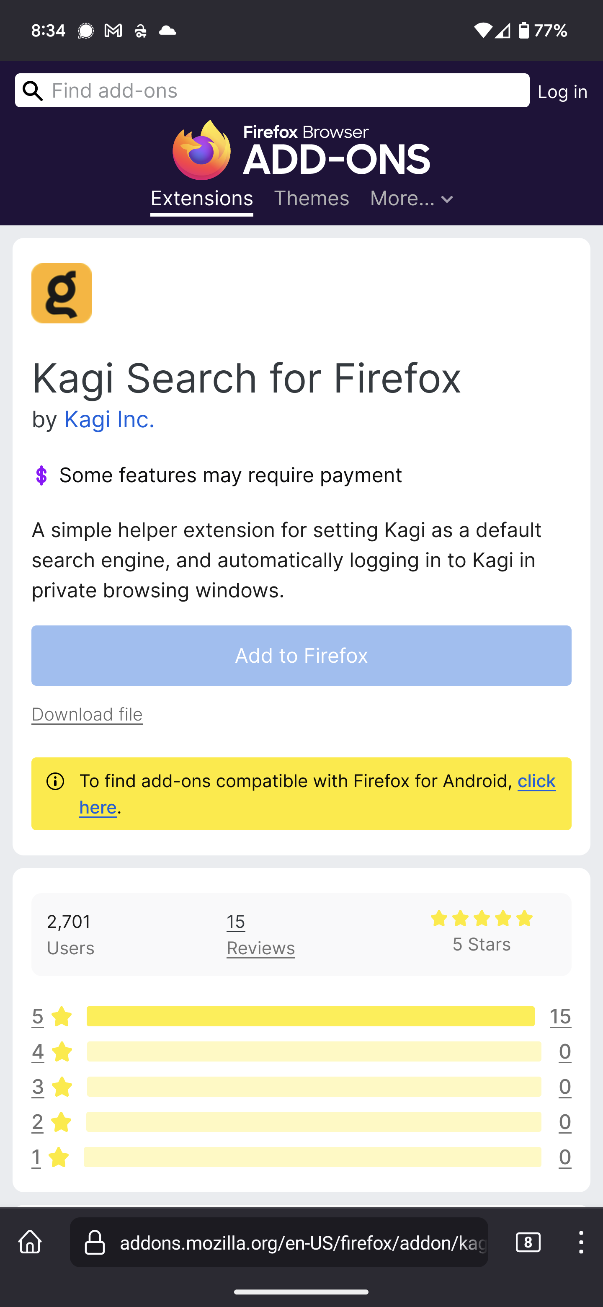
Task: Switch to the Extensions tab
Action: pos(201,199)
